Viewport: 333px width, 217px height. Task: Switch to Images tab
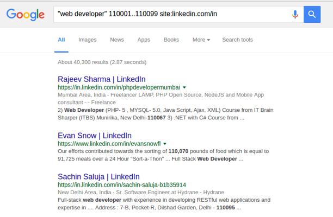point(88,40)
